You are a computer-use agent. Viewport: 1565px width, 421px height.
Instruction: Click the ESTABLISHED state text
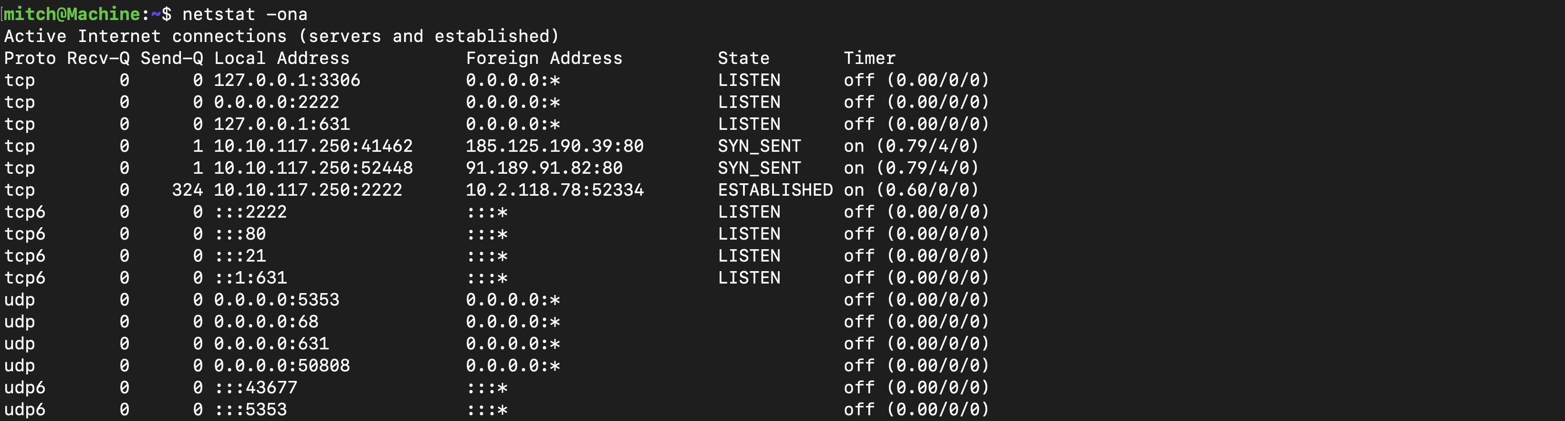point(775,190)
